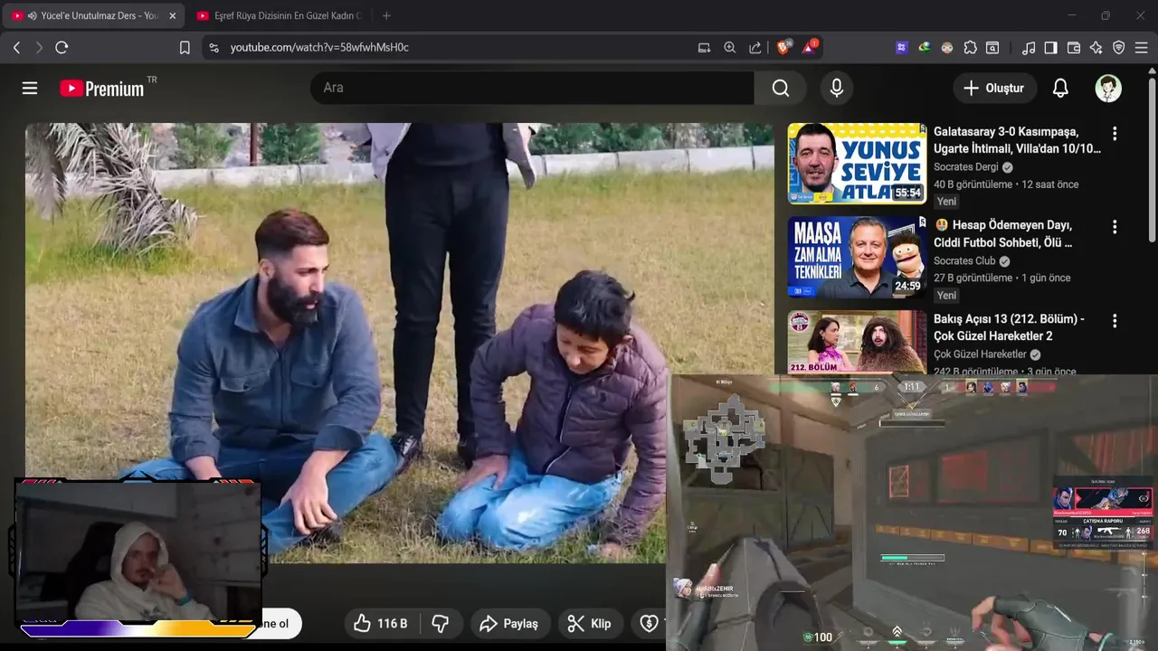1158x651 pixels.
Task: Dislike the video with thumbs-down
Action: tap(441, 624)
